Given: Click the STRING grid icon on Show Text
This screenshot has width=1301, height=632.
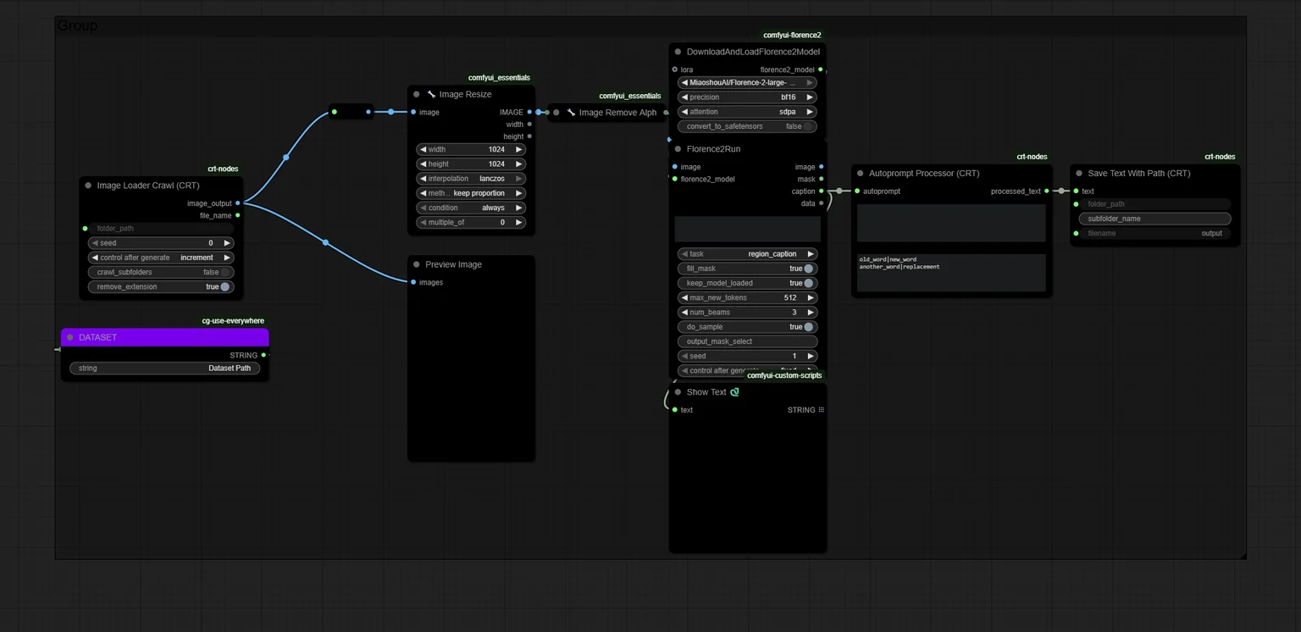Looking at the screenshot, I should point(821,410).
